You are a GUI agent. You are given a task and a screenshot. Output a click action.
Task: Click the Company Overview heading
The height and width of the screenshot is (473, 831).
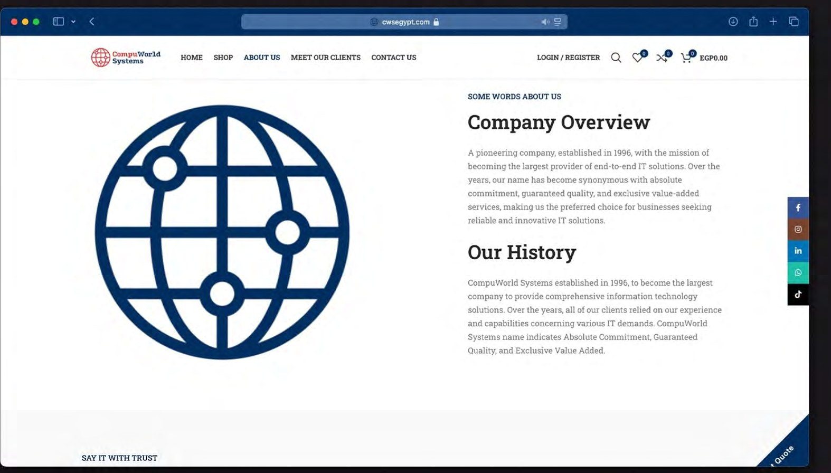(559, 122)
